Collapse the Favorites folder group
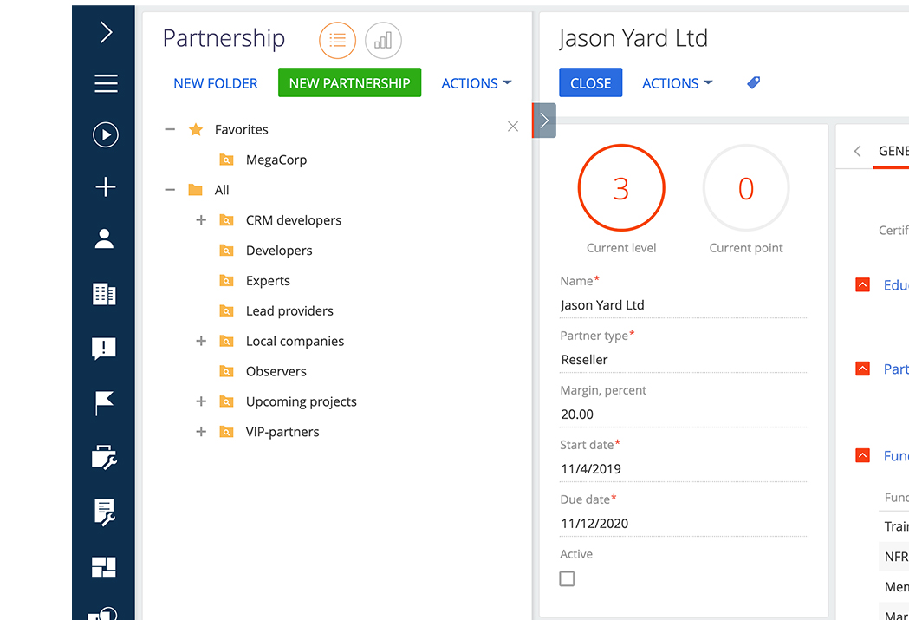Image resolution: width=909 pixels, height=620 pixels. click(170, 129)
